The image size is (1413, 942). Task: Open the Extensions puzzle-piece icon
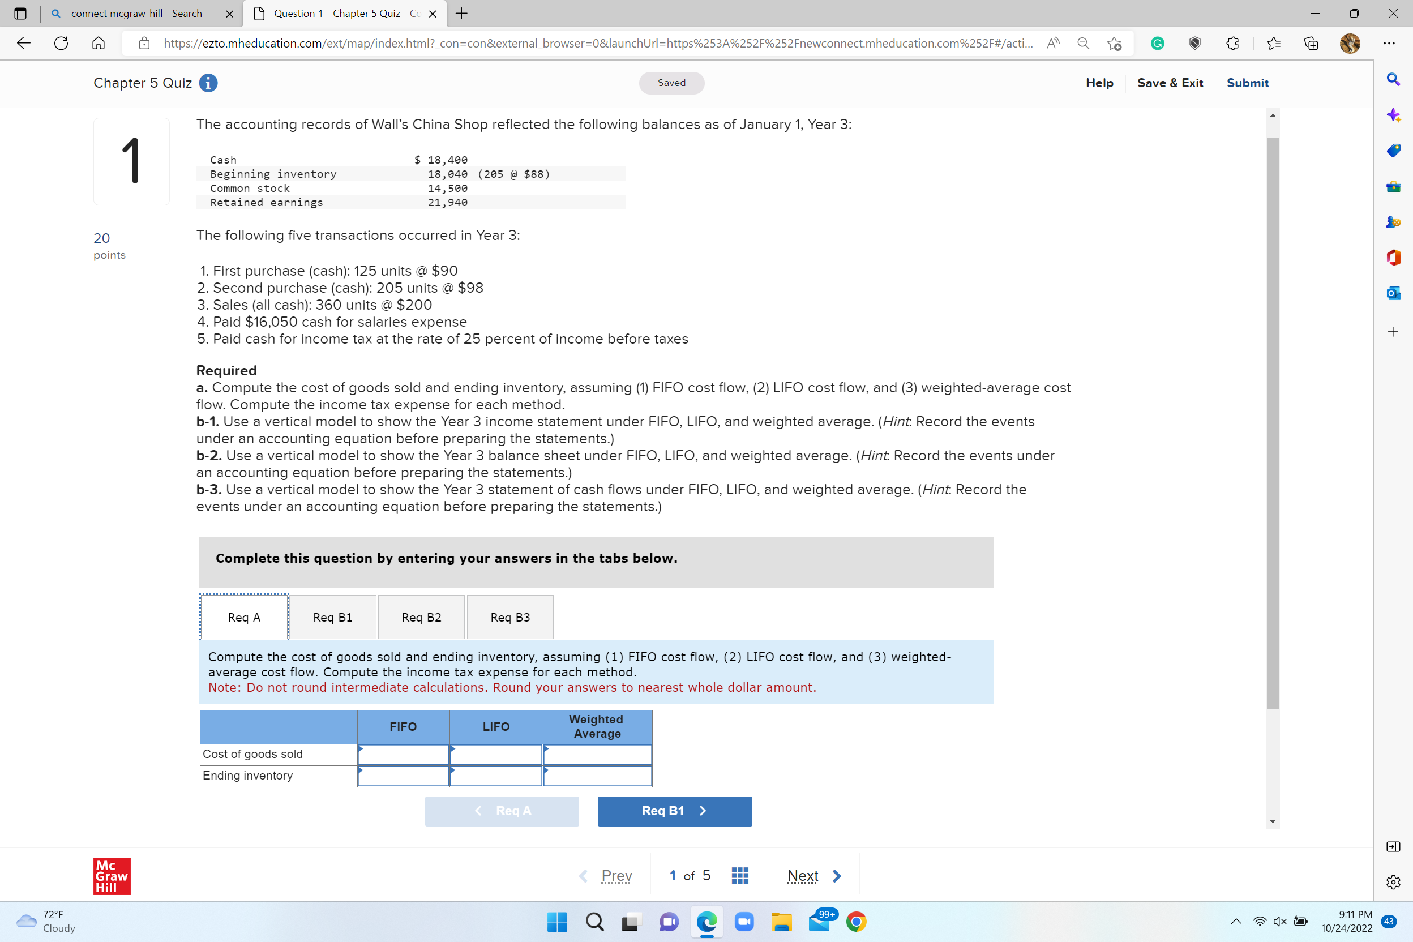[x=1233, y=43]
